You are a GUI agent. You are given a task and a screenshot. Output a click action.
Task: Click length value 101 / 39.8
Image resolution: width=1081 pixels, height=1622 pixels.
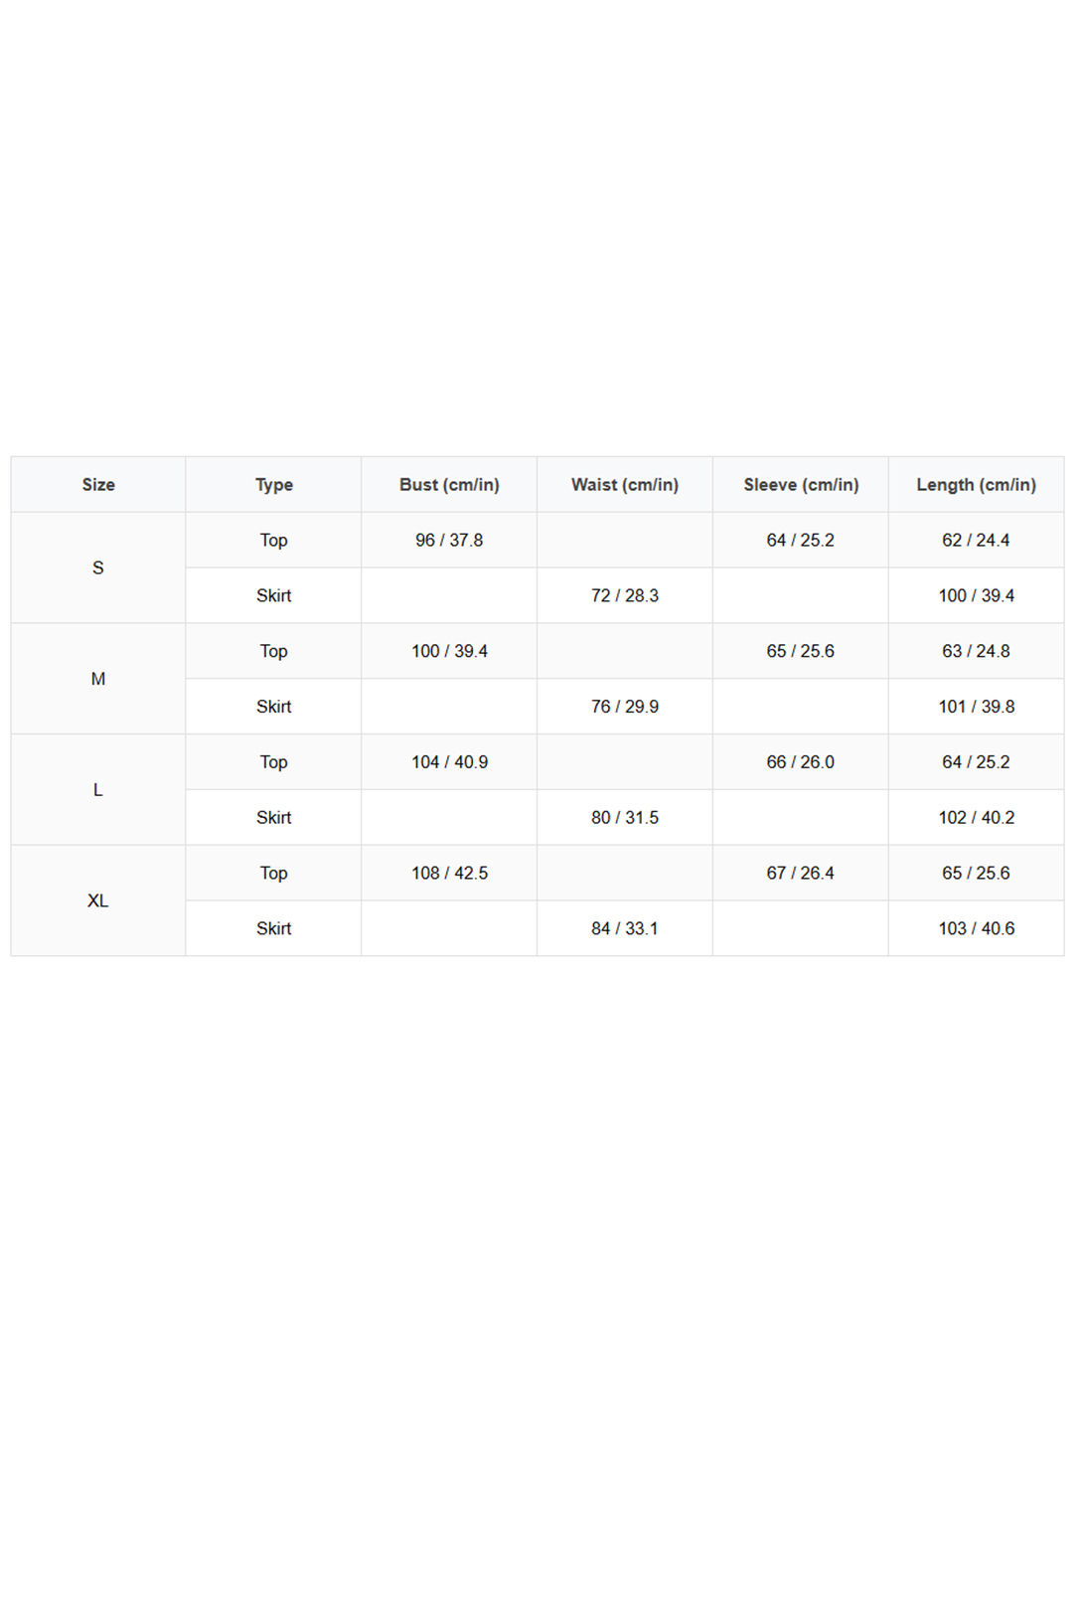(x=976, y=707)
